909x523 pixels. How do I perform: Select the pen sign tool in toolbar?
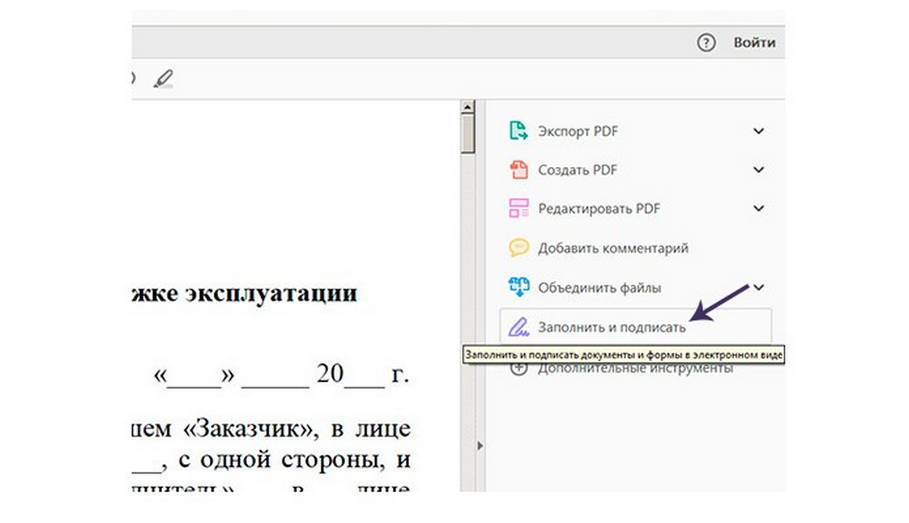click(163, 78)
